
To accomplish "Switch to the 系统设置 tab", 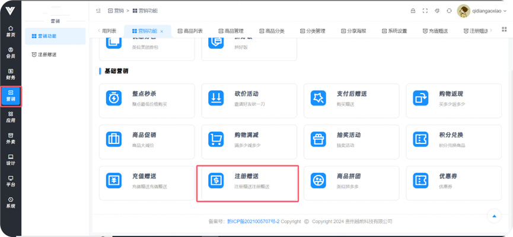I will pos(394,31).
